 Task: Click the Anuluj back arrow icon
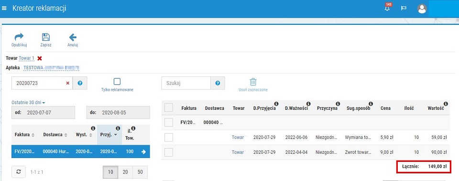(x=73, y=37)
